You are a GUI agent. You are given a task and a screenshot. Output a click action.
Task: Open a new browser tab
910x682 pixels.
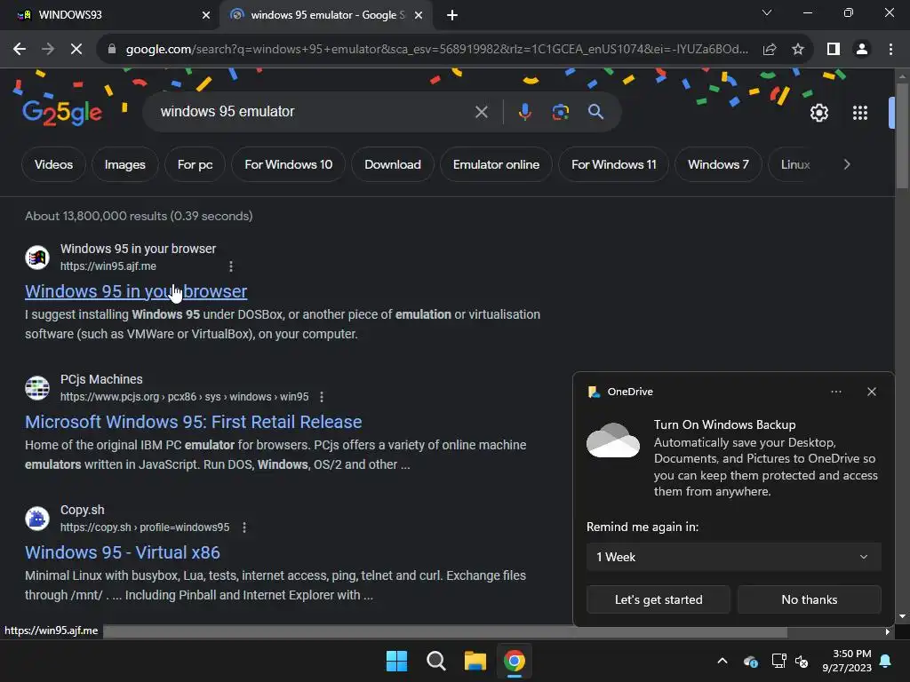(x=452, y=15)
